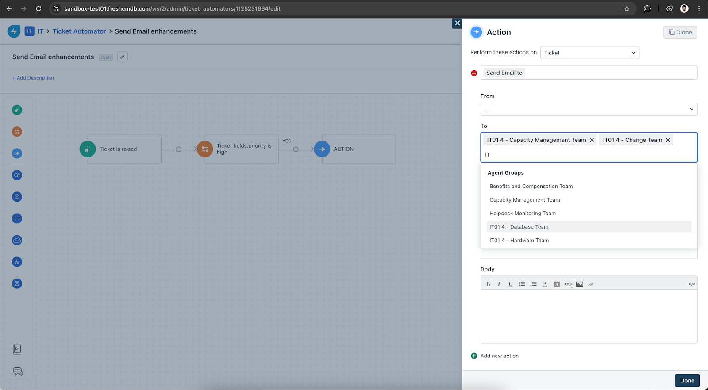Viewport: 708px width, 390px height.
Task: Go back to the previous page
Action: click(9, 8)
